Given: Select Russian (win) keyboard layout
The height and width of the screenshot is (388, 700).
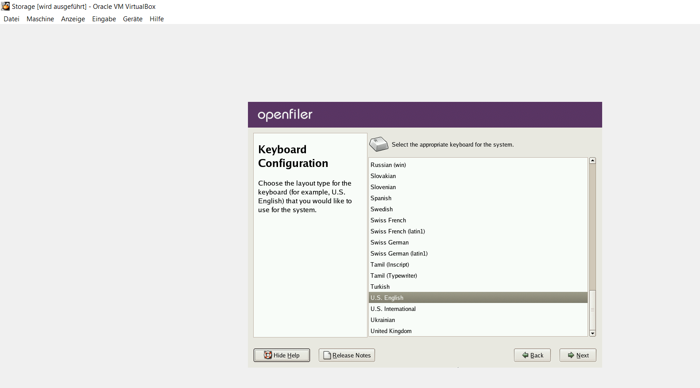Looking at the screenshot, I should [x=478, y=165].
